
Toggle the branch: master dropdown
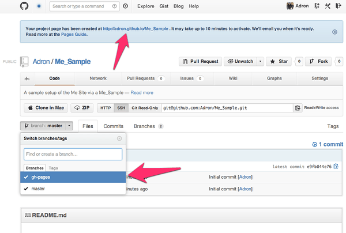pyautogui.click(x=47, y=126)
